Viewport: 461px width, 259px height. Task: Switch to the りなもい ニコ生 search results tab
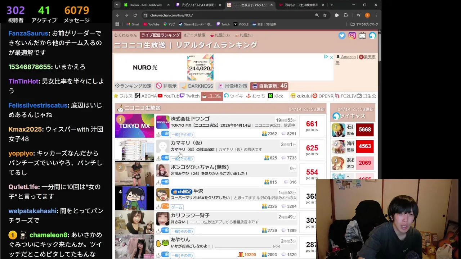point(301,5)
